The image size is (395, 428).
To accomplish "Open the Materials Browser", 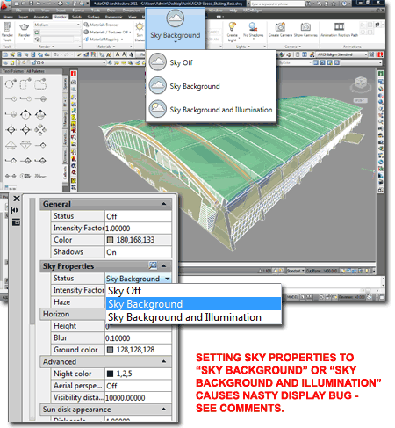I will pyautogui.click(x=101, y=25).
